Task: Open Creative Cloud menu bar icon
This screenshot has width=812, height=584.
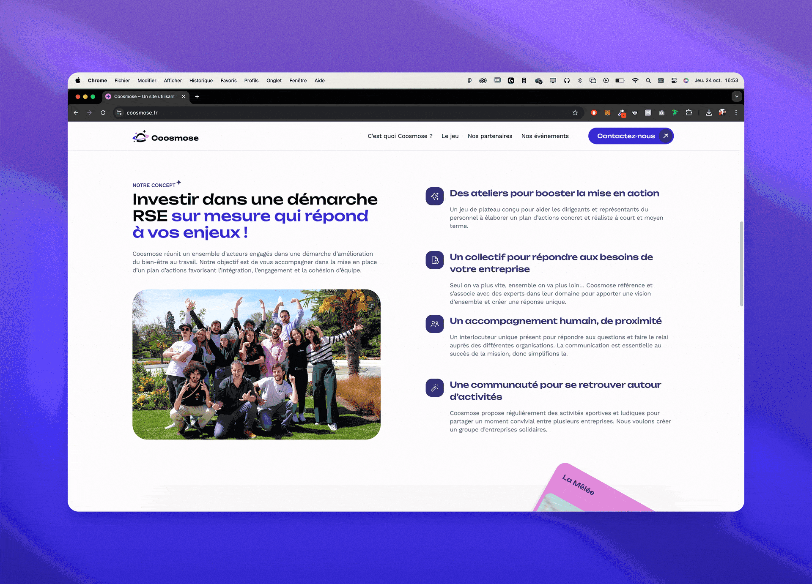Action: 483,80
